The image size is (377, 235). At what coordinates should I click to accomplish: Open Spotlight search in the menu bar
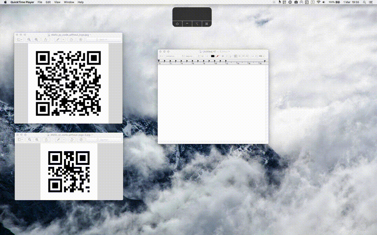click(x=364, y=2)
